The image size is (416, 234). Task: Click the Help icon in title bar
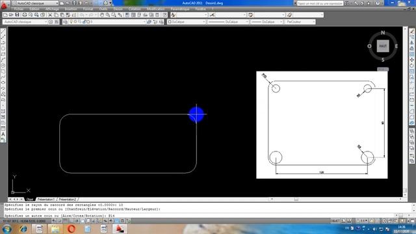(378, 3)
